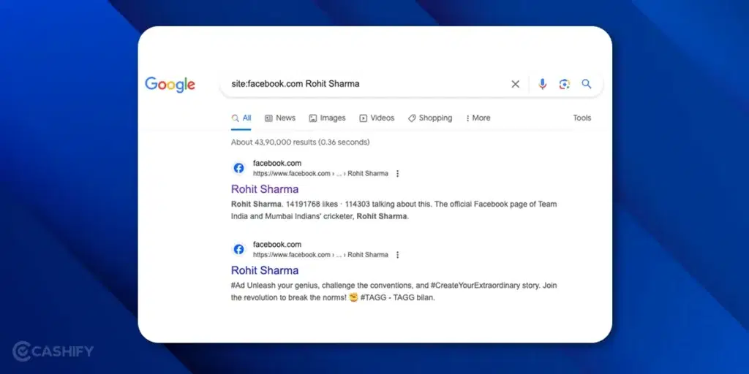Image resolution: width=749 pixels, height=374 pixels.
Task: Click Facebook favicon of first result
Action: coord(239,168)
